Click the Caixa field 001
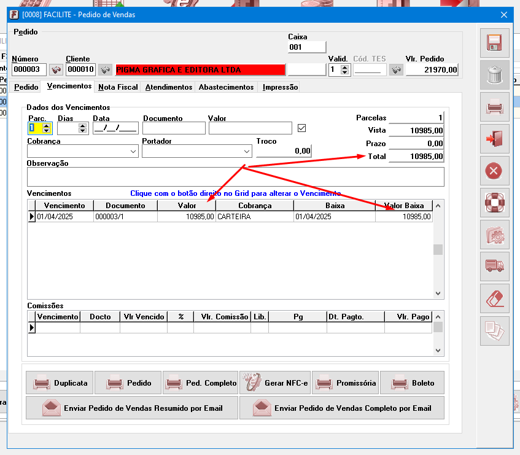Screen dimensions: 520x455 [x=307, y=47]
